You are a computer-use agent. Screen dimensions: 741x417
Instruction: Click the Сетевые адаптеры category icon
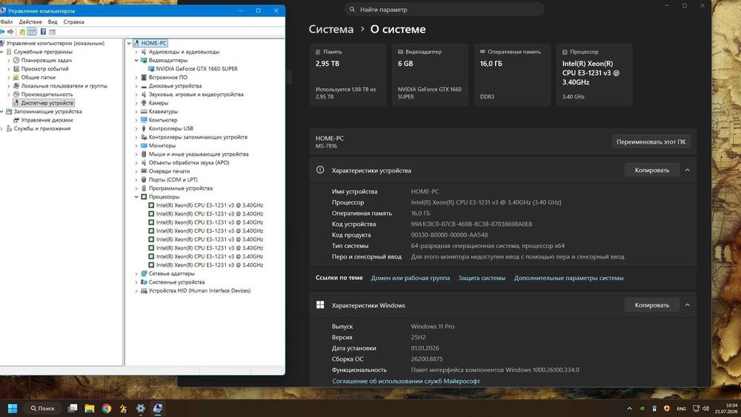[x=144, y=273]
